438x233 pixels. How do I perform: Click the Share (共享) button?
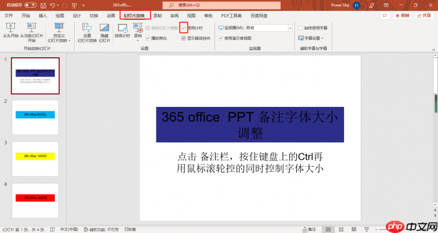point(424,15)
